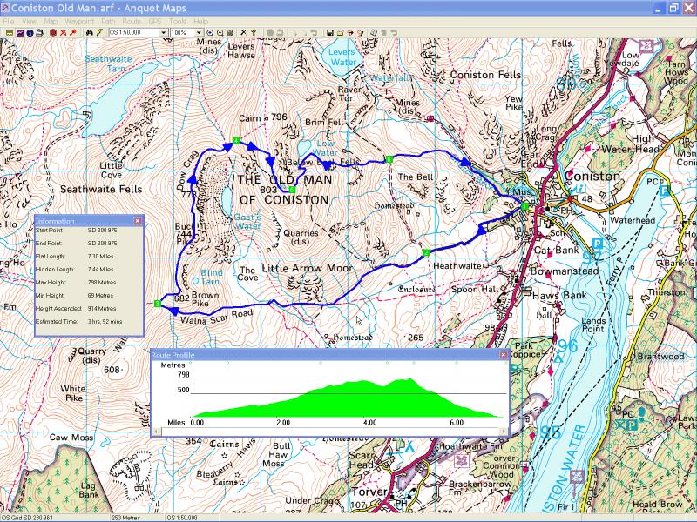Image resolution: width=697 pixels, height=522 pixels.
Task: Click the stacked pages icon near toolbar end
Action: tap(374, 32)
